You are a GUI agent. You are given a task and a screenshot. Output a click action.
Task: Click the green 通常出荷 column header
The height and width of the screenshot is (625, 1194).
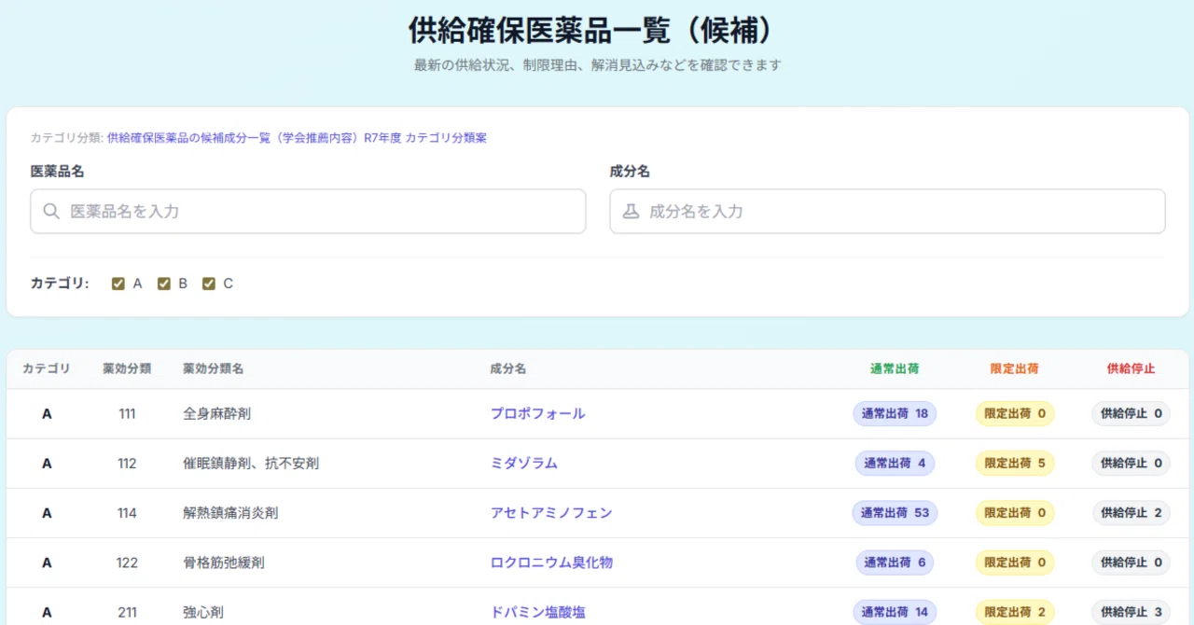[x=895, y=368]
